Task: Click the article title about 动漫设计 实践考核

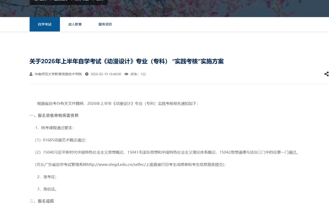Action: tap(126, 61)
